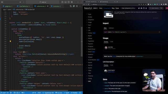Open Blog in NextUI navbar

click(113, 8)
